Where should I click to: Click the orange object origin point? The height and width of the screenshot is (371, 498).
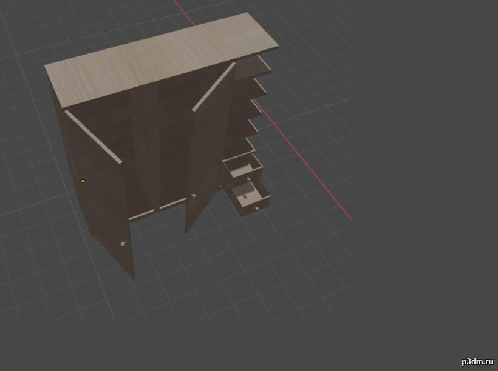(83, 181)
